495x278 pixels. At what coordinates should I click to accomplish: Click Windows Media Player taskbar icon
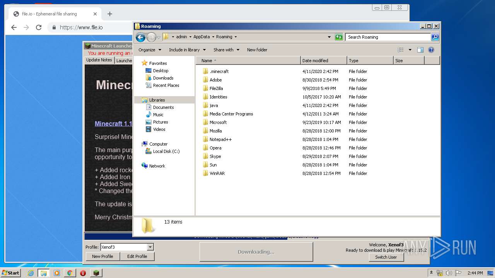pos(57,273)
